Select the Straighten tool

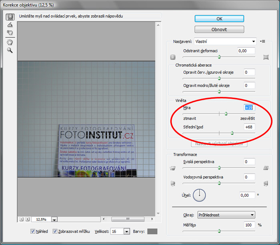point(10,25)
